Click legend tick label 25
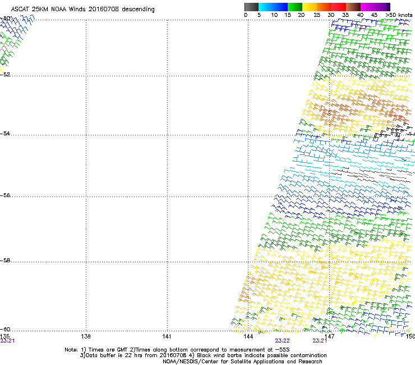 317,15
